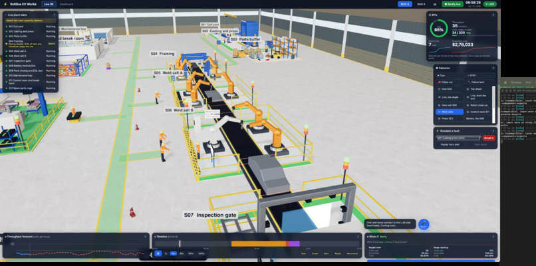The image size is (536, 266).
Task: Select S03 Parts buffer station row
Action: tap(31, 36)
